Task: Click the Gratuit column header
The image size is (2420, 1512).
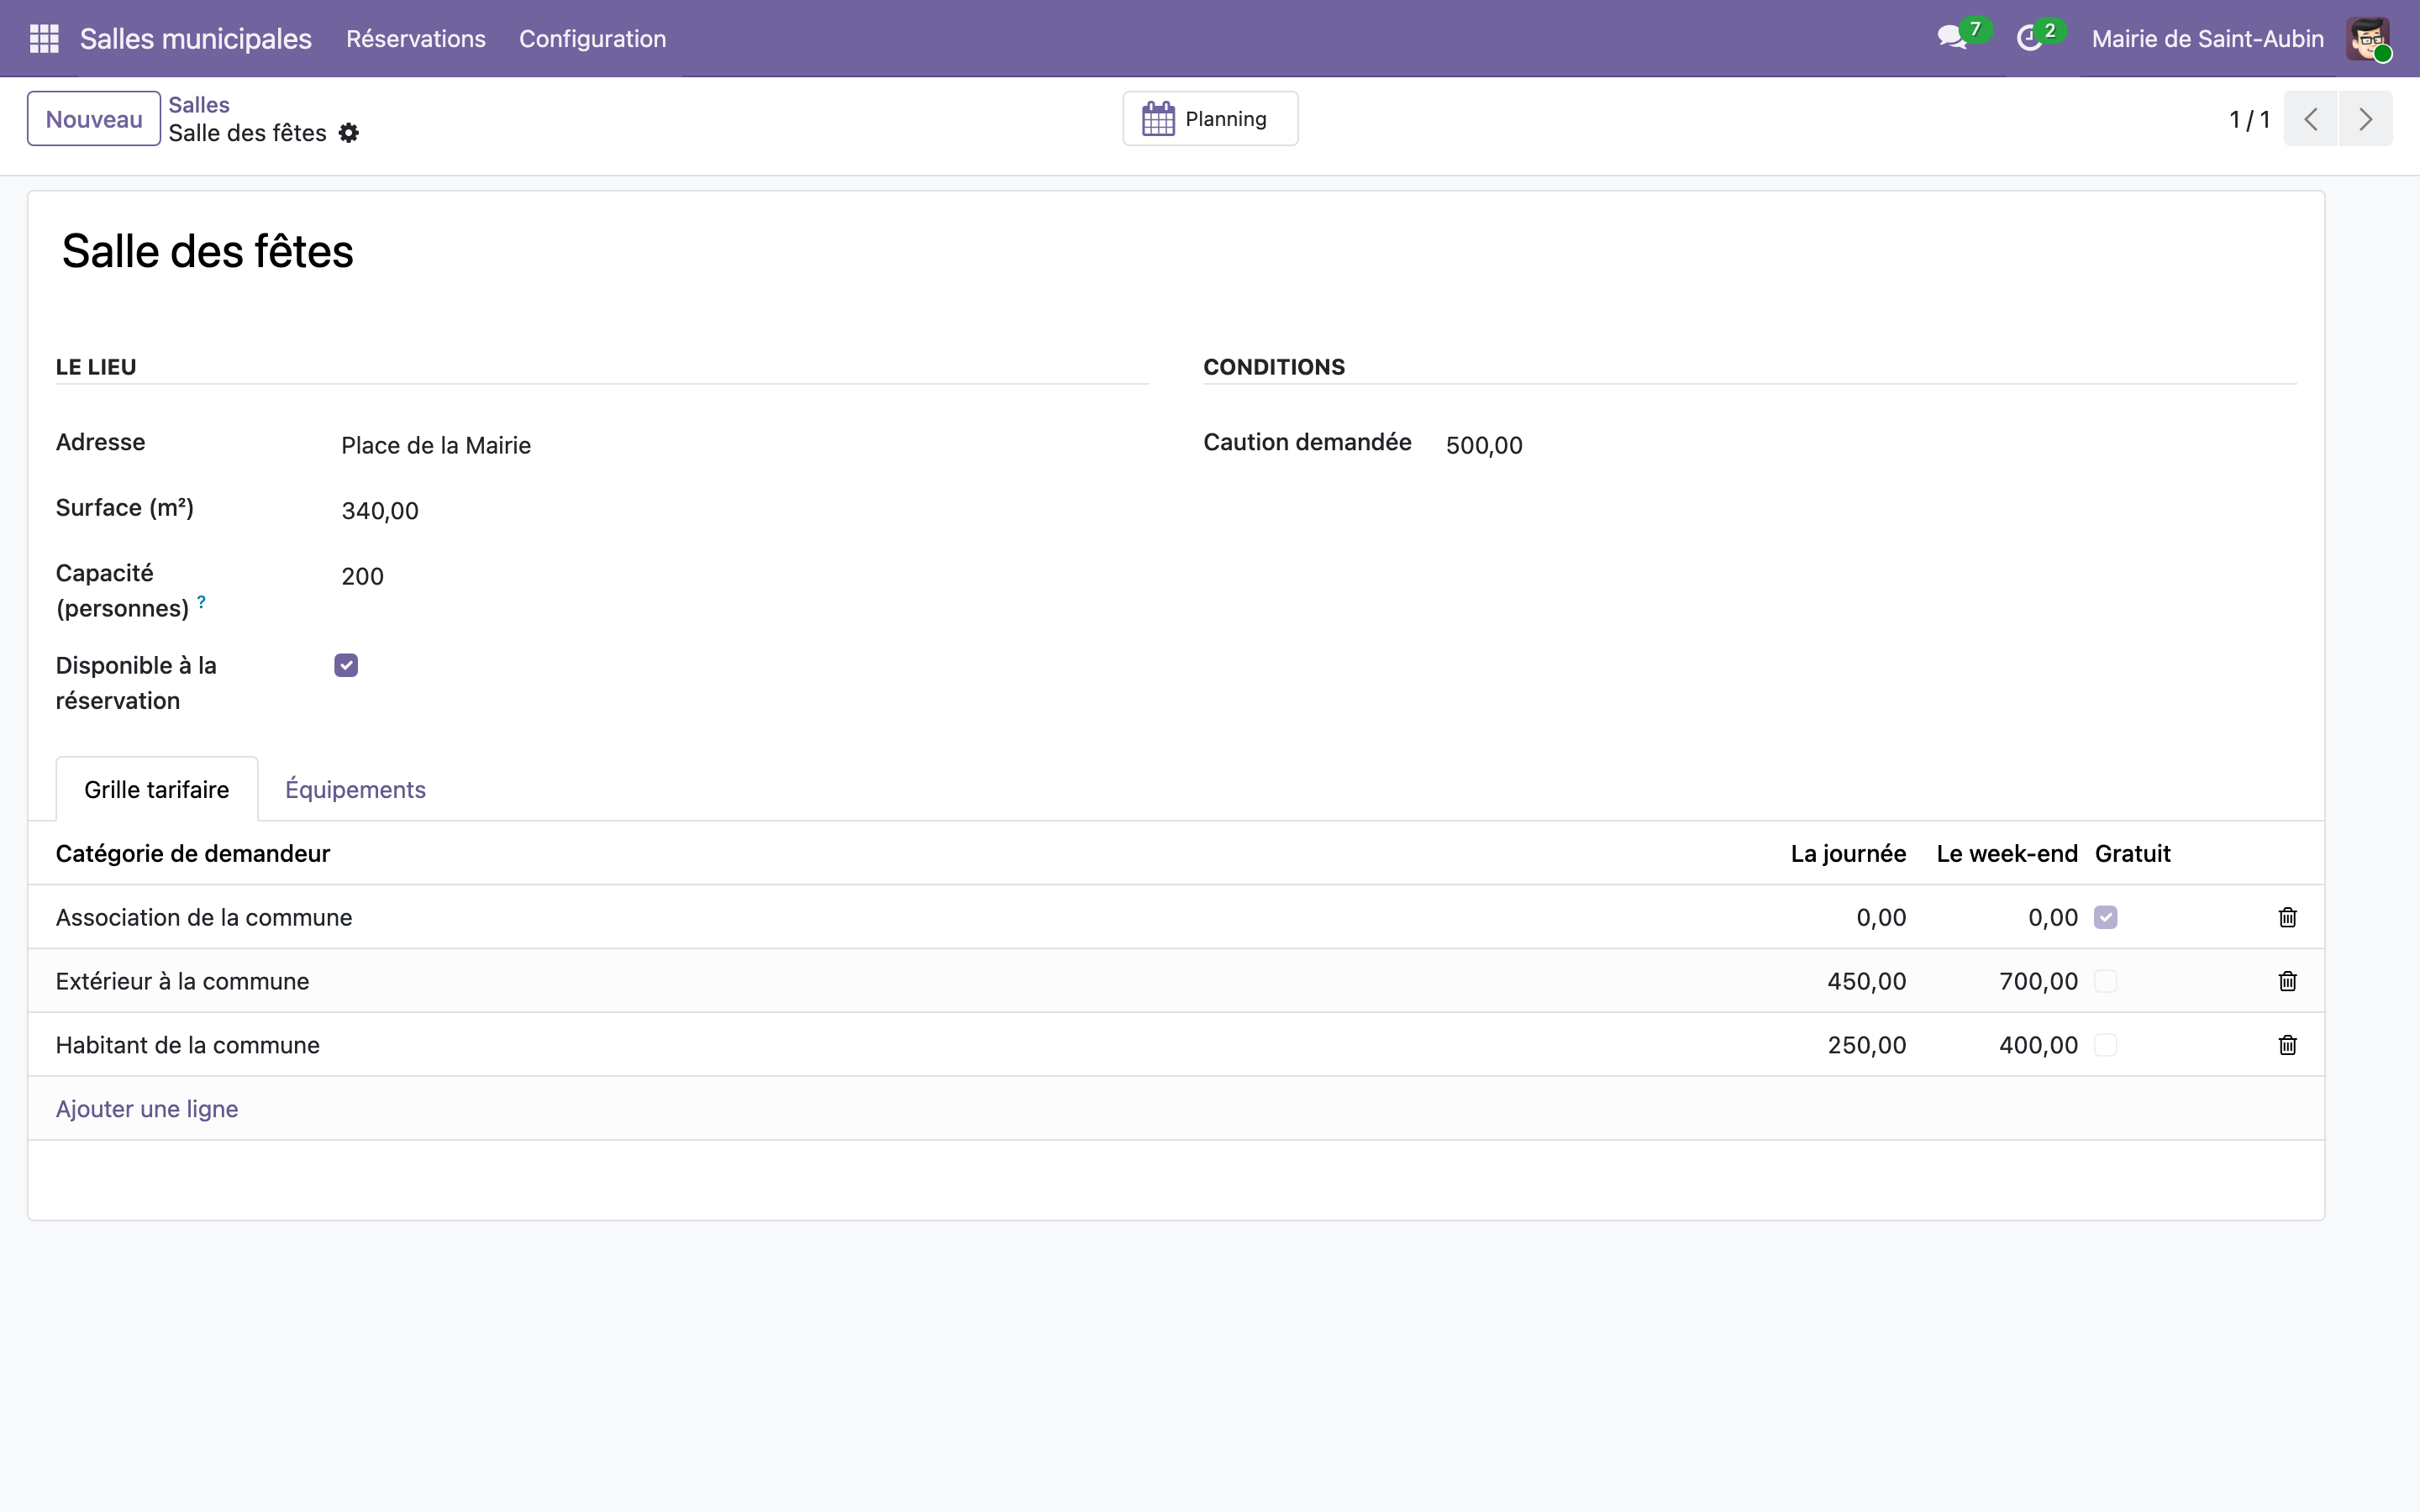Action: tap(2133, 854)
